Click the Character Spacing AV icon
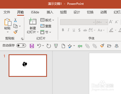 91,30
